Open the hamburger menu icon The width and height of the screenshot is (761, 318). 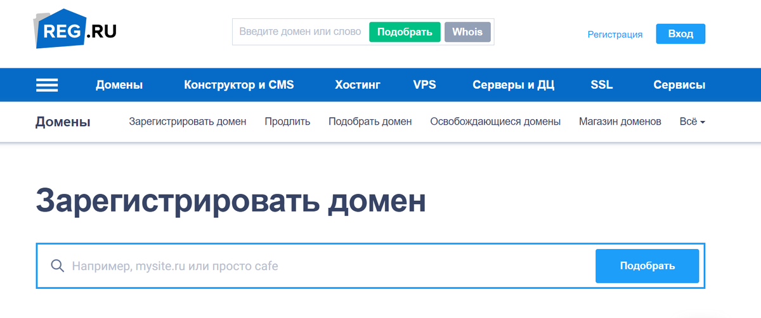[47, 85]
